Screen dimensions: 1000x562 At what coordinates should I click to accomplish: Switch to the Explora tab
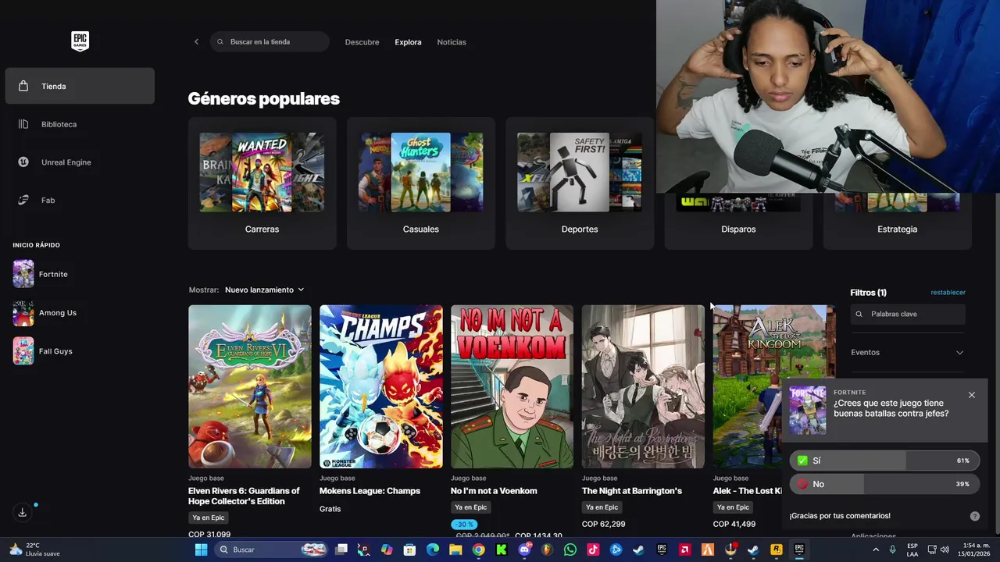[408, 42]
